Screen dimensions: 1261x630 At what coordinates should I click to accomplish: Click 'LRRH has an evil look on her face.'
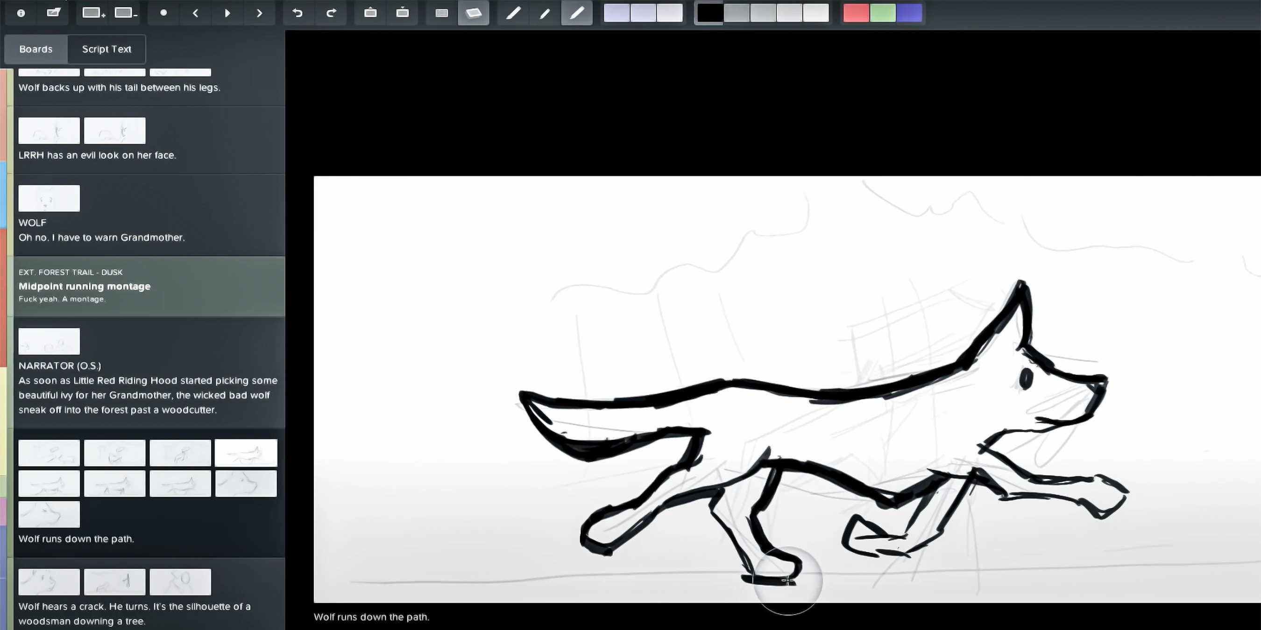click(98, 155)
